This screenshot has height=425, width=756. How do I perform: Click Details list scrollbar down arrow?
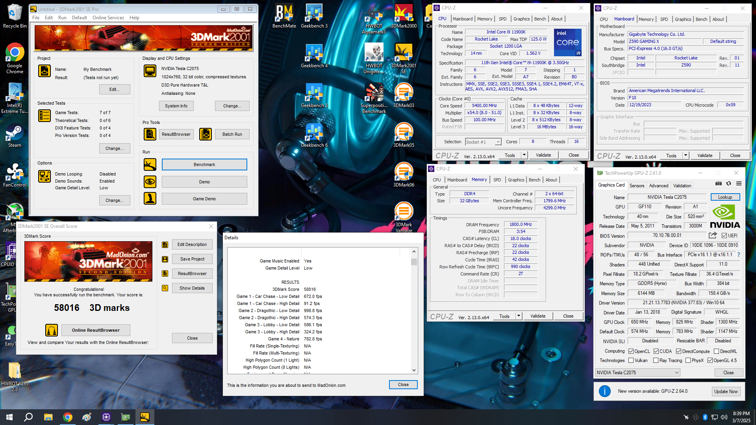(x=414, y=370)
